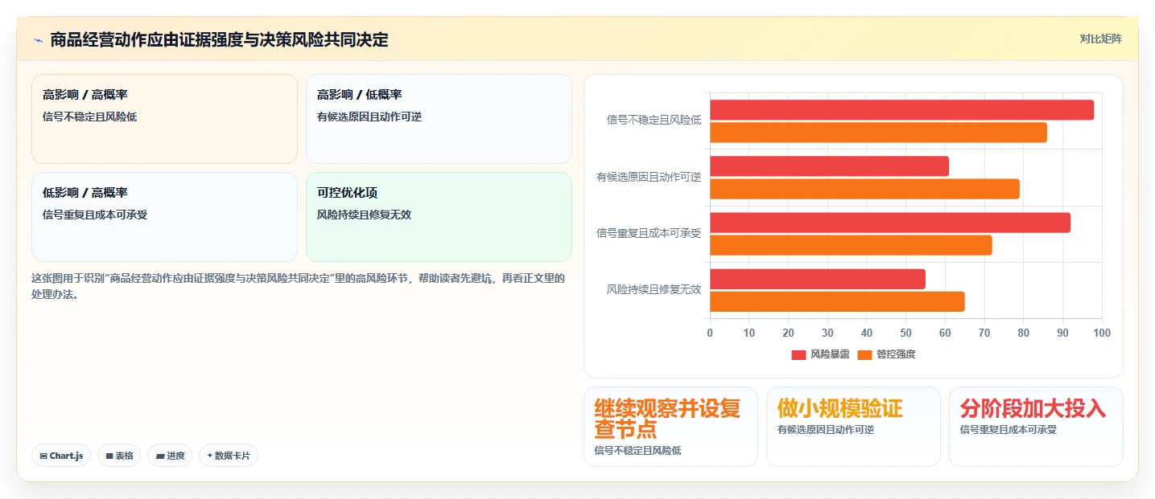Click orange bar for 信号重复且成本可承受
The width and height of the screenshot is (1155, 499).
tap(851, 245)
